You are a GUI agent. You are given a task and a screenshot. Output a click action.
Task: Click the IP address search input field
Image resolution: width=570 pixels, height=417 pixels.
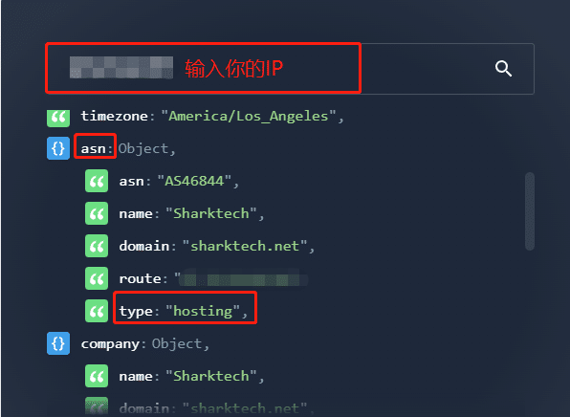[290, 69]
